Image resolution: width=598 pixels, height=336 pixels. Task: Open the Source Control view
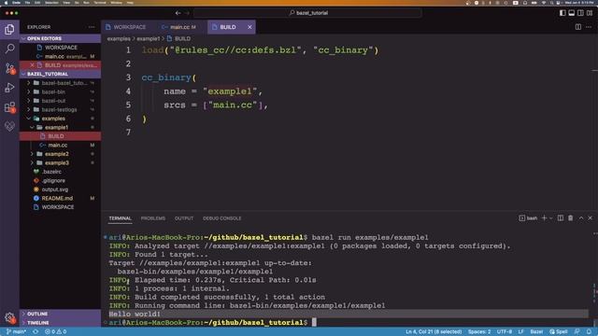pyautogui.click(x=9, y=68)
